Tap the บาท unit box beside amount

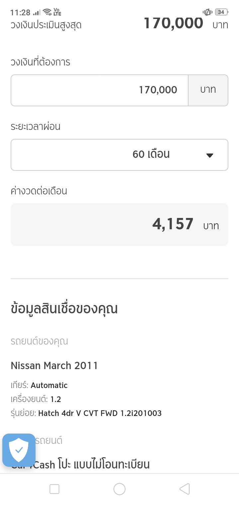pyautogui.click(x=208, y=90)
